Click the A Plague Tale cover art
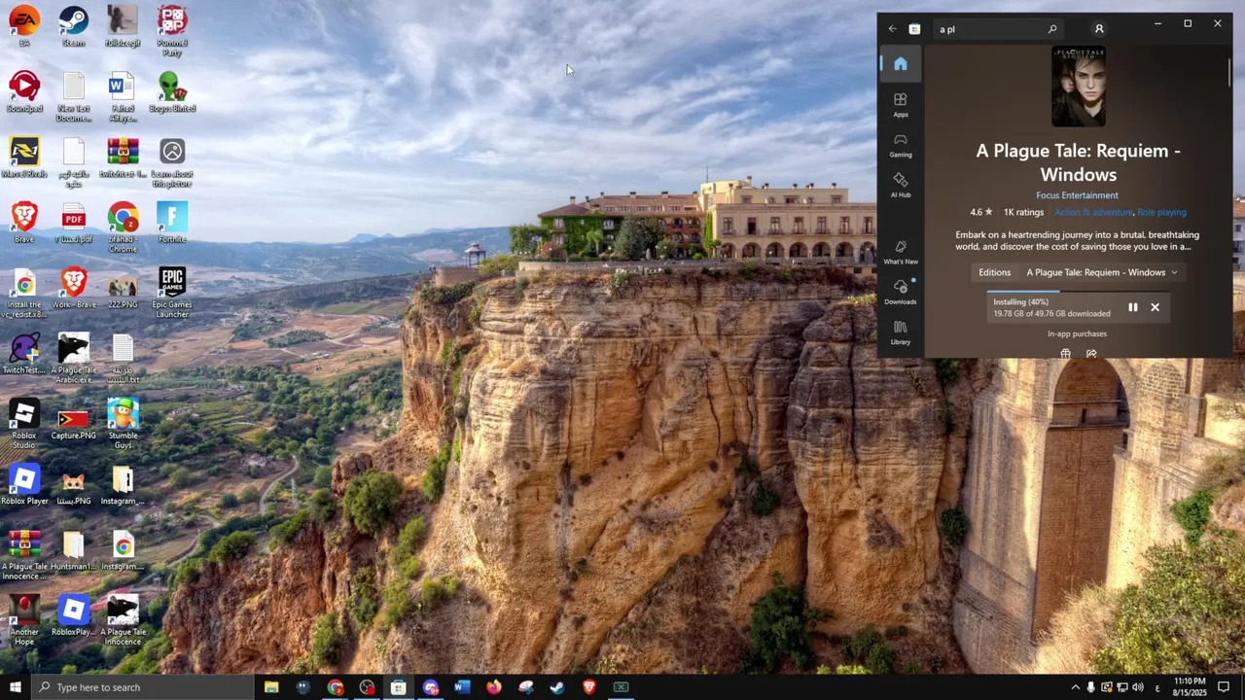Screen dimensions: 1245x700 (x=1079, y=87)
